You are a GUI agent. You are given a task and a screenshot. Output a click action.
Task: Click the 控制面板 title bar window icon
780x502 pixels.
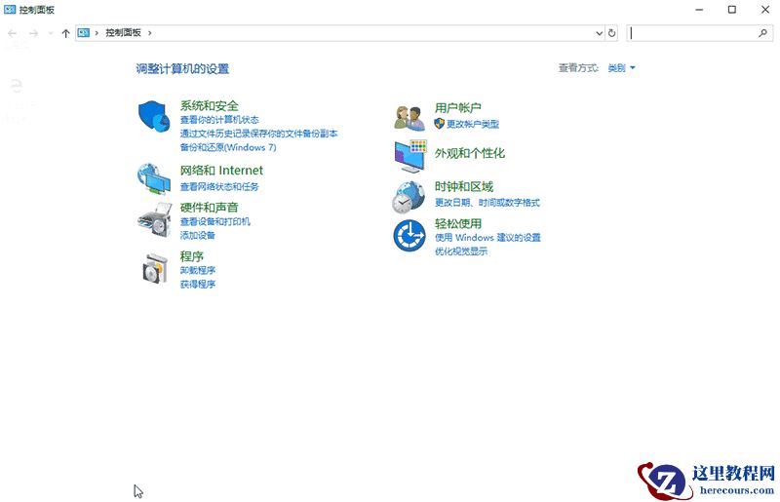click(10, 10)
